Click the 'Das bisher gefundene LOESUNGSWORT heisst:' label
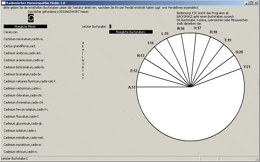The width and height of the screenshot is (260, 162). [x=58, y=12]
